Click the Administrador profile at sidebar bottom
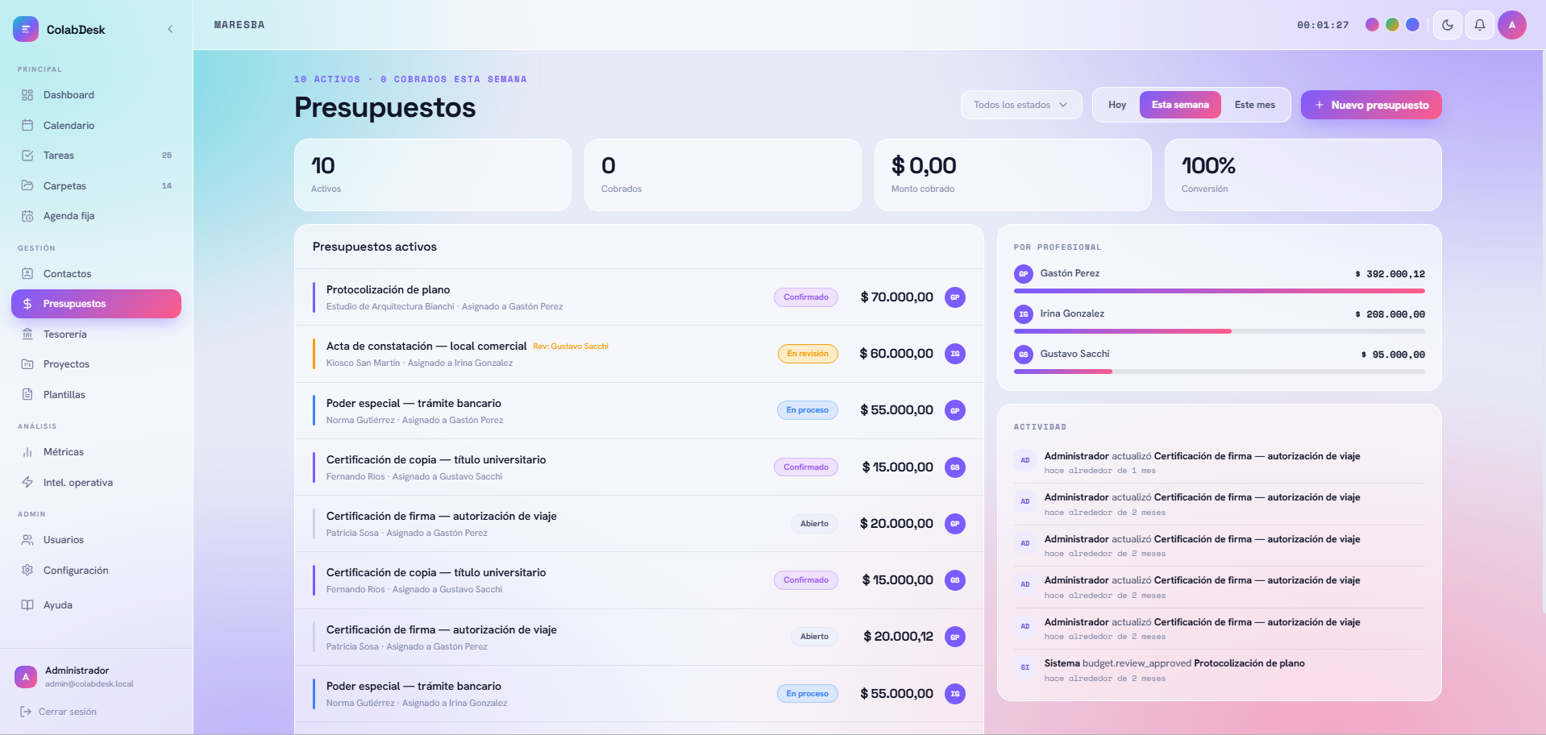 [x=96, y=677]
